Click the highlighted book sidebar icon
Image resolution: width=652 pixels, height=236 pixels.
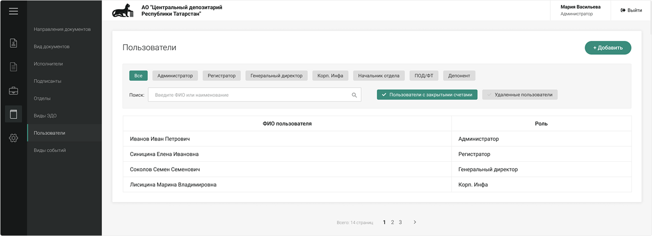13,114
